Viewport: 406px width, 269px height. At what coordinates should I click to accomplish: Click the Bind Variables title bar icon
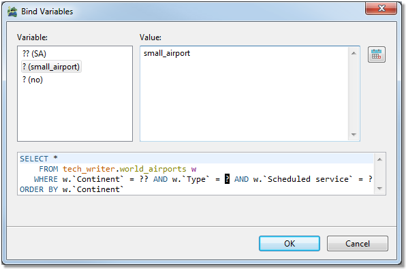pos(12,12)
